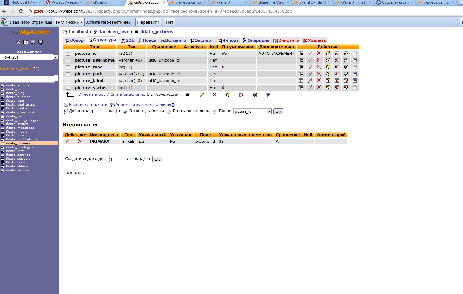Click edit pencil icon for checked fields
Image resolution: width=463 pixels, height=294 pixels.
(x=201, y=95)
